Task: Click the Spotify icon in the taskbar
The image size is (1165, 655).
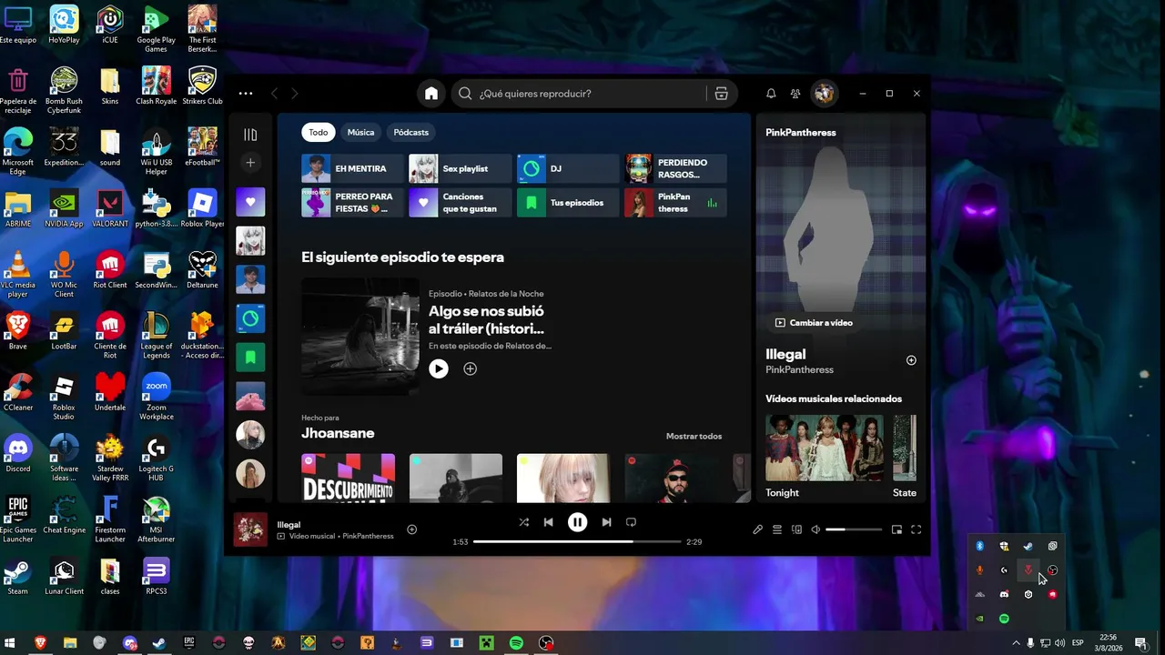Action: click(516, 643)
